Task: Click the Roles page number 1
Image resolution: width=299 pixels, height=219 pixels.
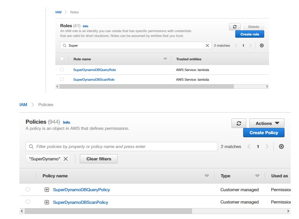Action: (x=243, y=46)
